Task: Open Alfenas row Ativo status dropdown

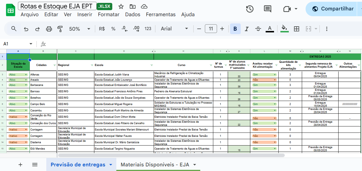Action: pos(18,75)
